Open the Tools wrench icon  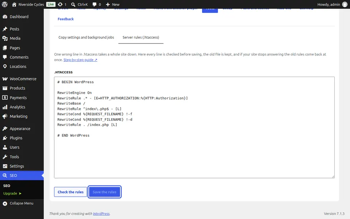click(5, 157)
